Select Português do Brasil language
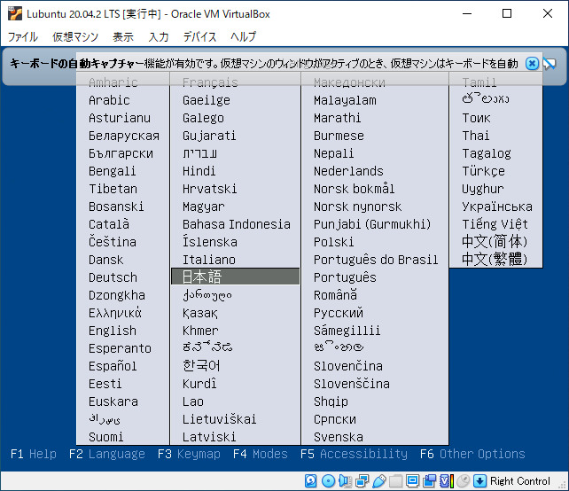 coord(376,260)
